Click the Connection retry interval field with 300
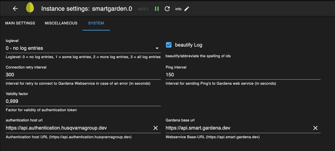Image resolution: width=335 pixels, height=151 pixels. point(83,75)
